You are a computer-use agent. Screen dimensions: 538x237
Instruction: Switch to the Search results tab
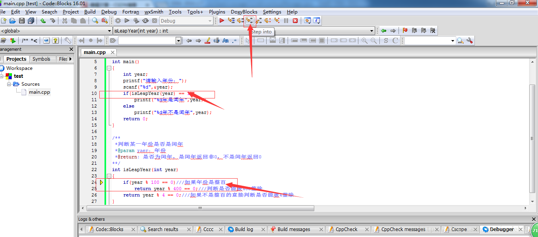pyautogui.click(x=163, y=229)
